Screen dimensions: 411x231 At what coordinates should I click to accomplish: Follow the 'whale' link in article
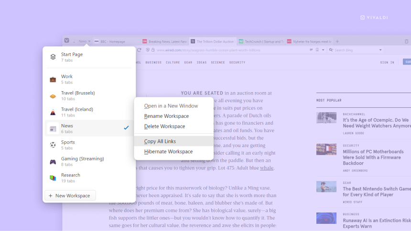[x=267, y=168]
